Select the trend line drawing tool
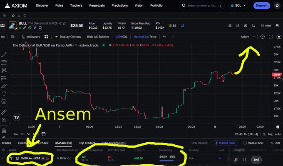This screenshot has width=283, height=166. click(4, 55)
